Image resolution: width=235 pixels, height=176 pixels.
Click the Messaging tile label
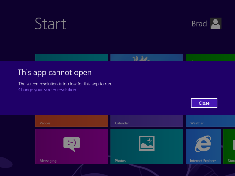point(48,161)
